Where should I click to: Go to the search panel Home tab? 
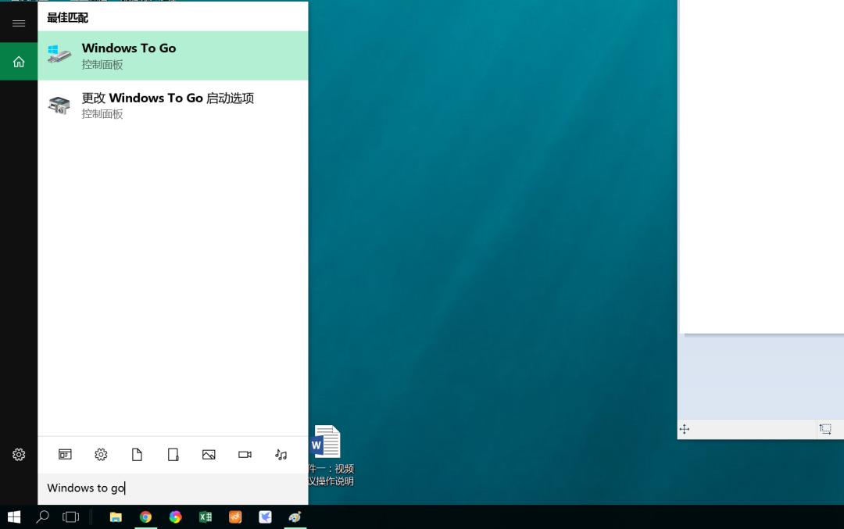coord(19,62)
